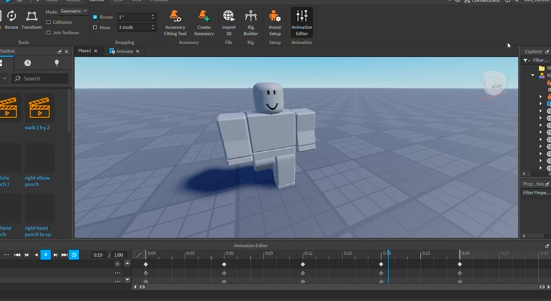Select the summary keyframe at 0:24
This screenshot has width=551, height=301.
coord(460,264)
